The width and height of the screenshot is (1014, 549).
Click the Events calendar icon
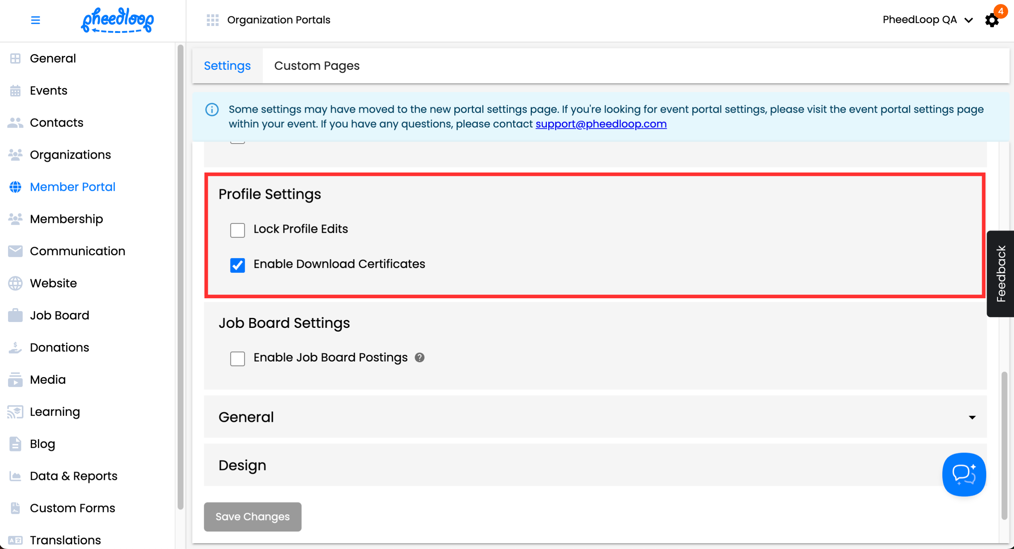click(x=15, y=90)
